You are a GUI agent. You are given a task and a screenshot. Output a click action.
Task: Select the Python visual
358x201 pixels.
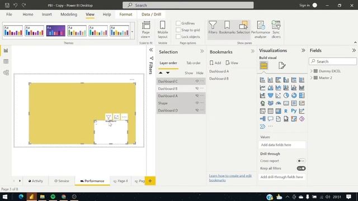[x=294, y=111]
